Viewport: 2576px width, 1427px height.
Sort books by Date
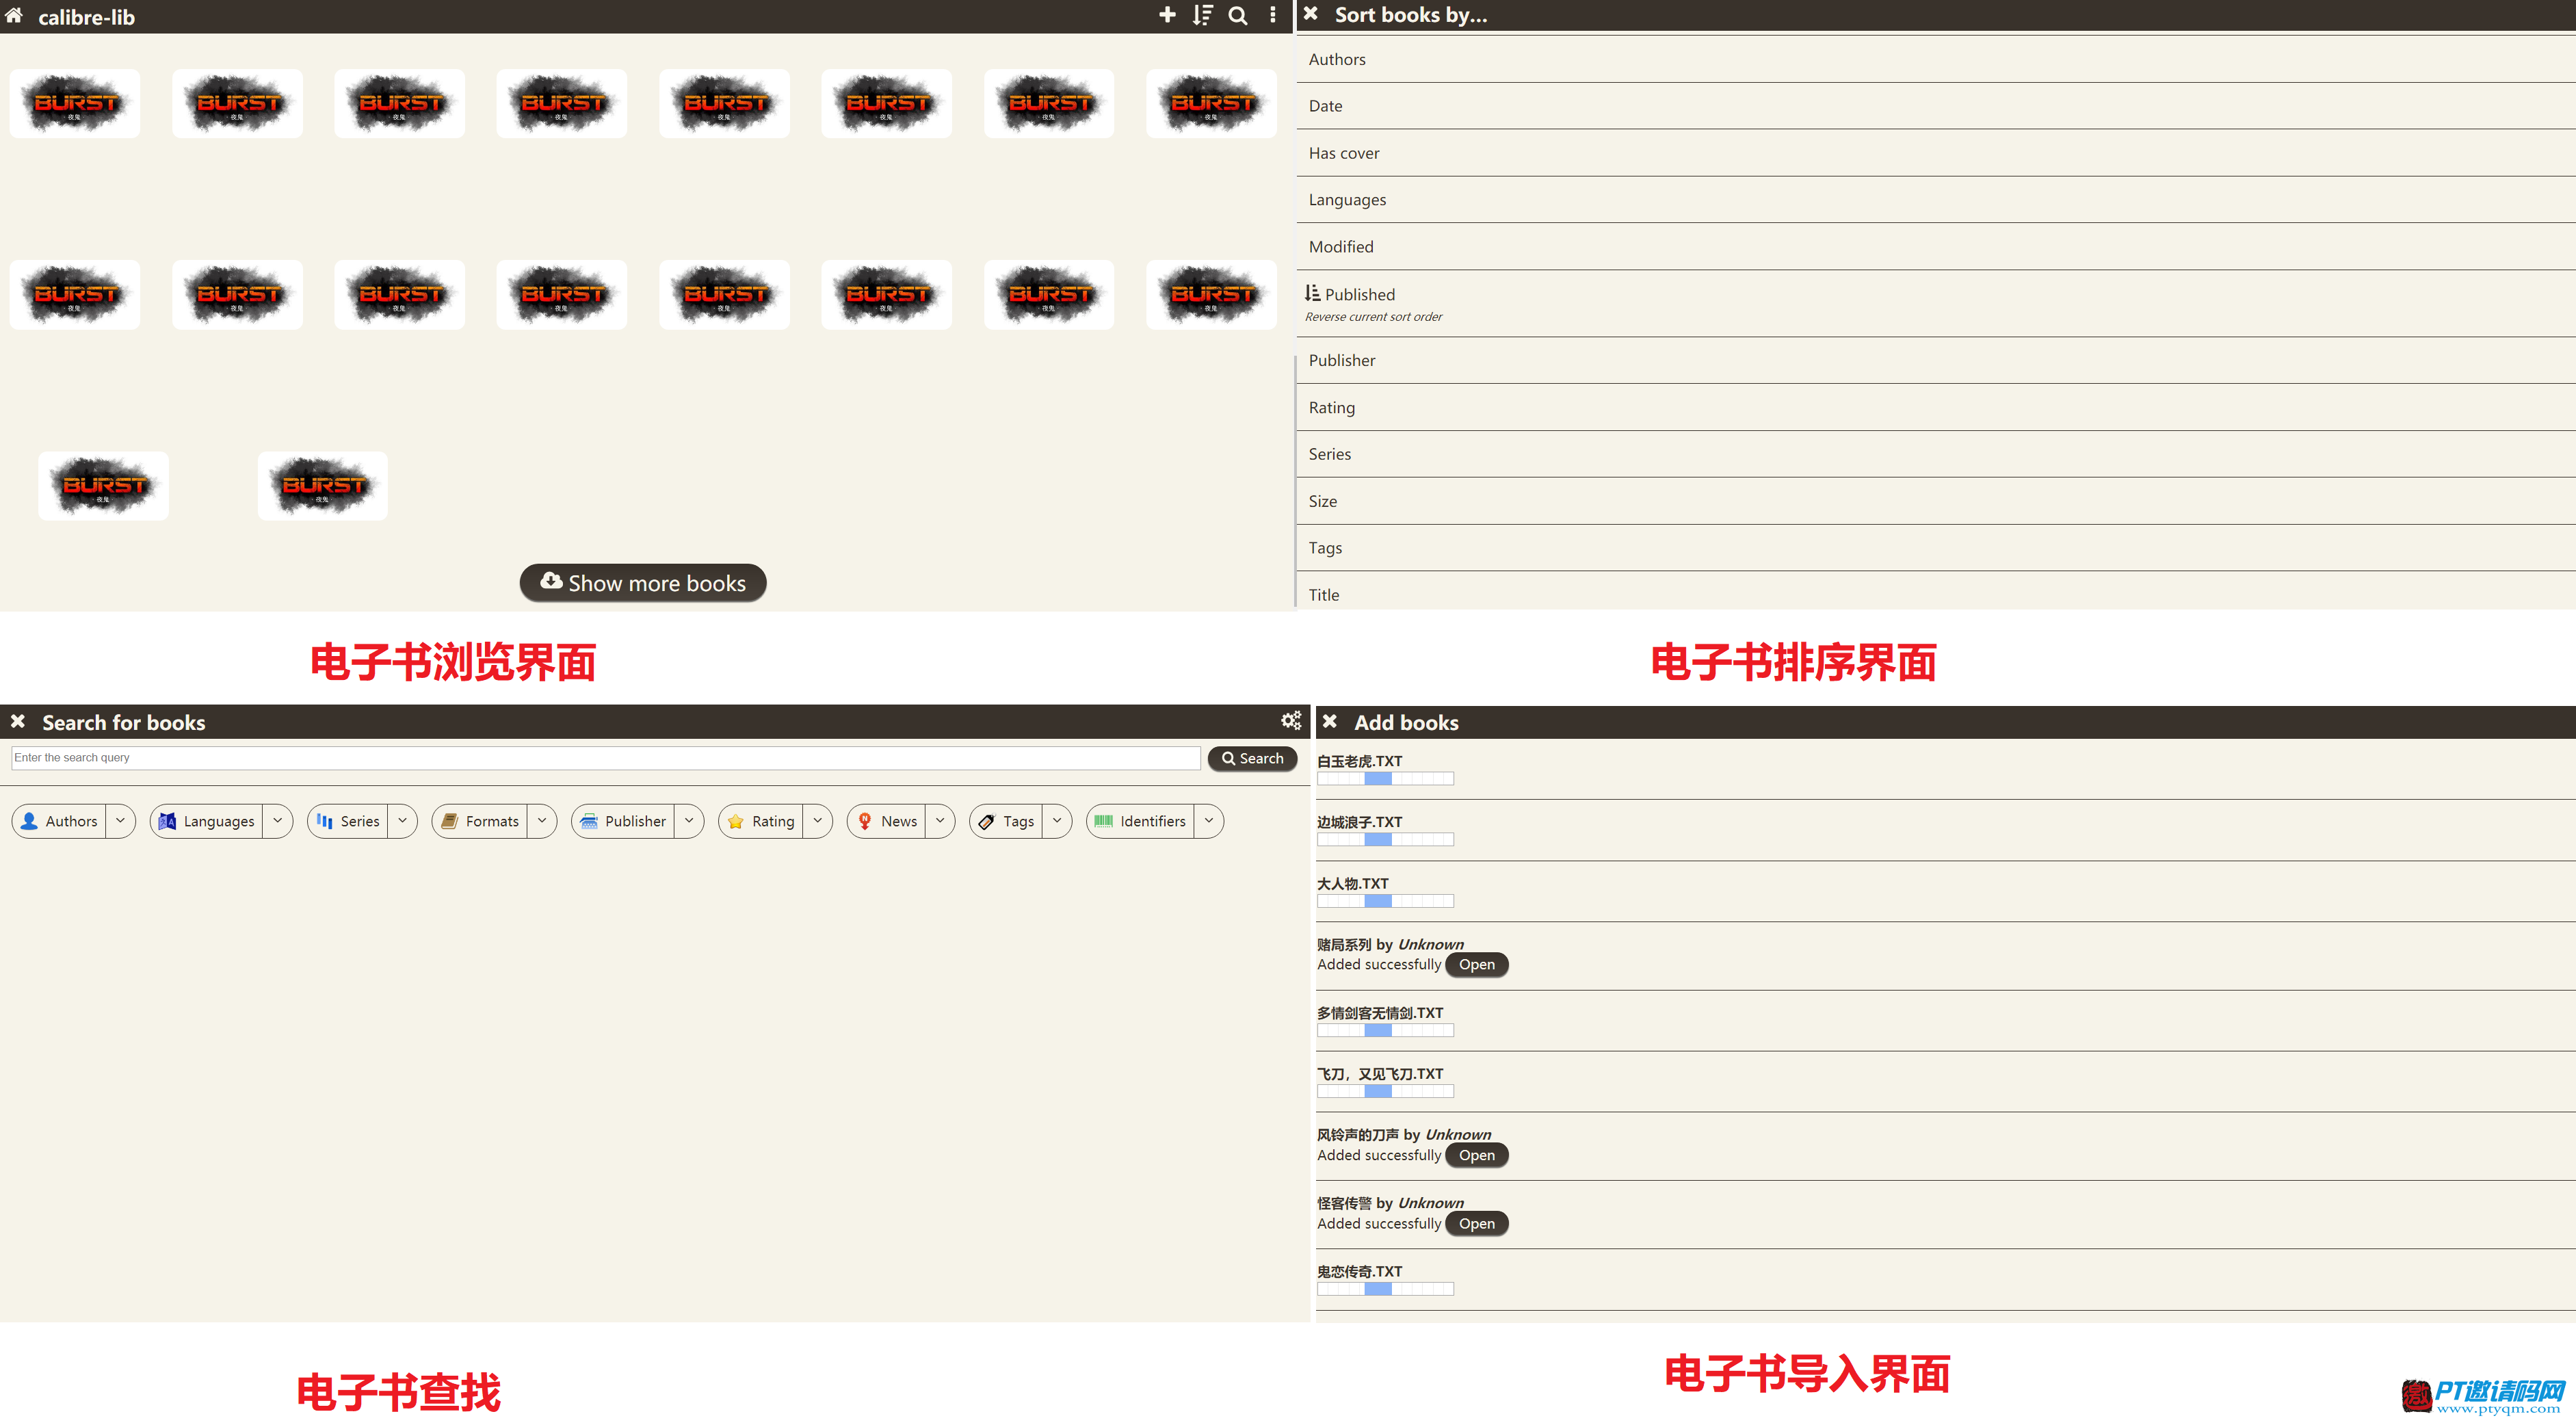[x=1935, y=106]
